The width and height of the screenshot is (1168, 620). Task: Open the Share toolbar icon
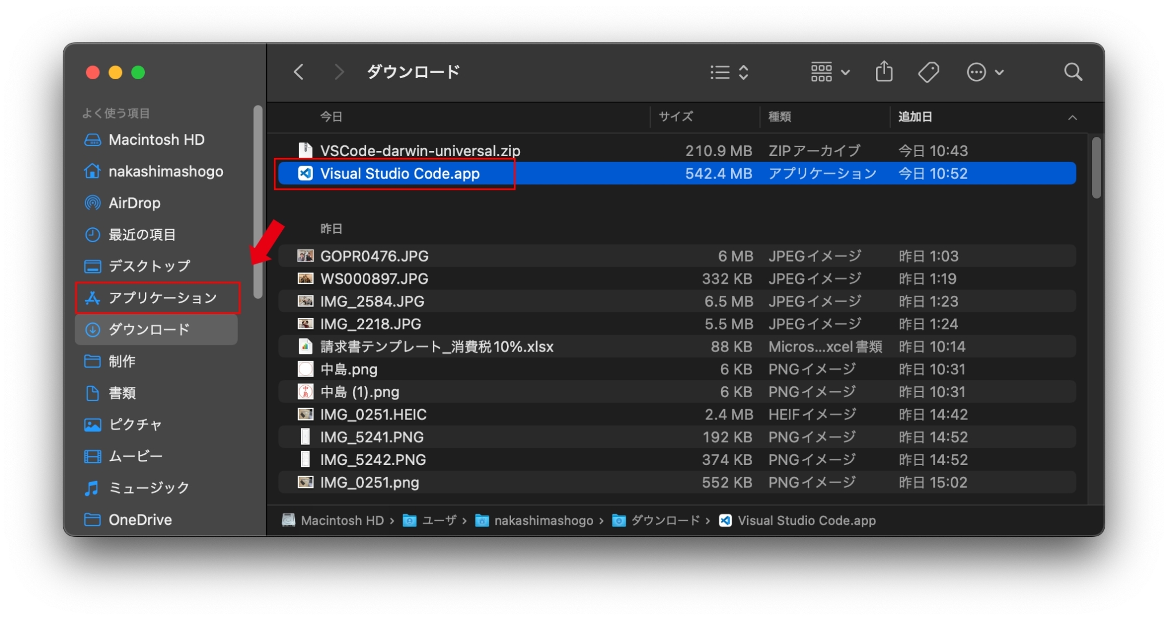pyautogui.click(x=883, y=72)
